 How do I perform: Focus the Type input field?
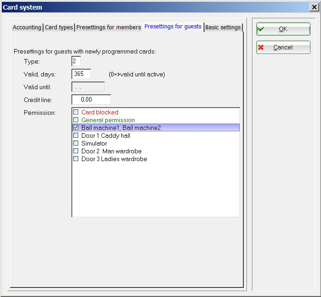click(76, 61)
